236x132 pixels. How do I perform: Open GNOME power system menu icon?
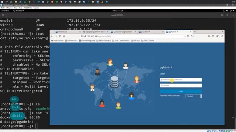point(230,11)
